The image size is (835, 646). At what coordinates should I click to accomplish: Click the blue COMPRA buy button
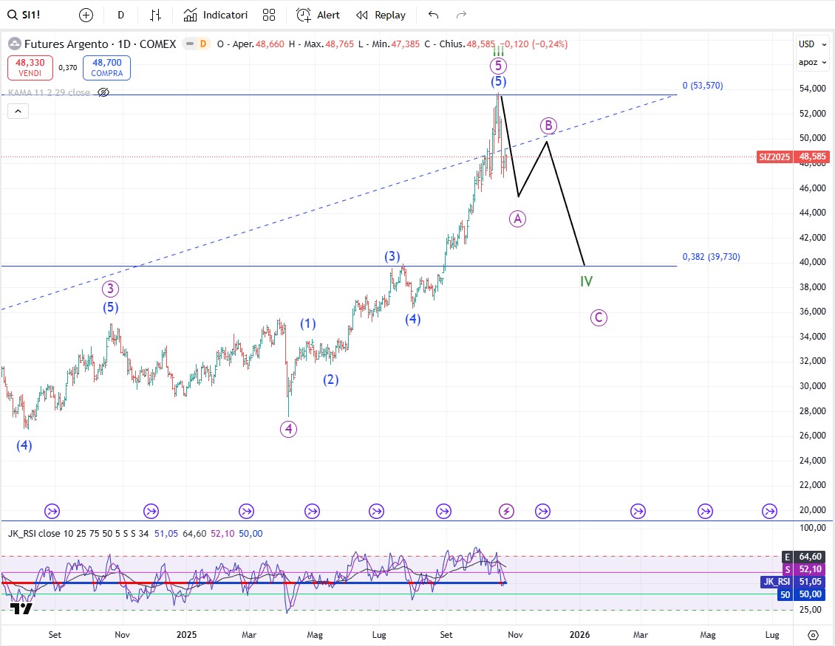tap(106, 68)
